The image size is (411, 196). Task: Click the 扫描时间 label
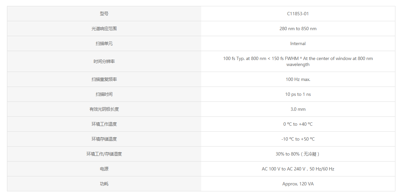104,94
